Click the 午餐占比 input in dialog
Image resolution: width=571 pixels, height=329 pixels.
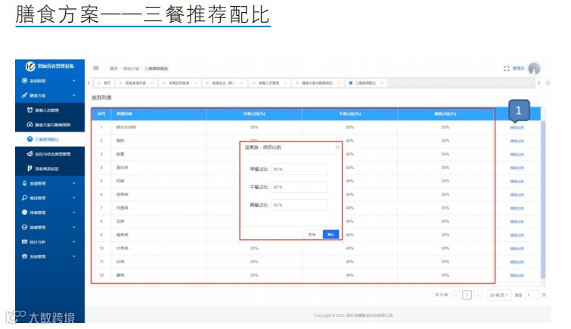point(299,187)
